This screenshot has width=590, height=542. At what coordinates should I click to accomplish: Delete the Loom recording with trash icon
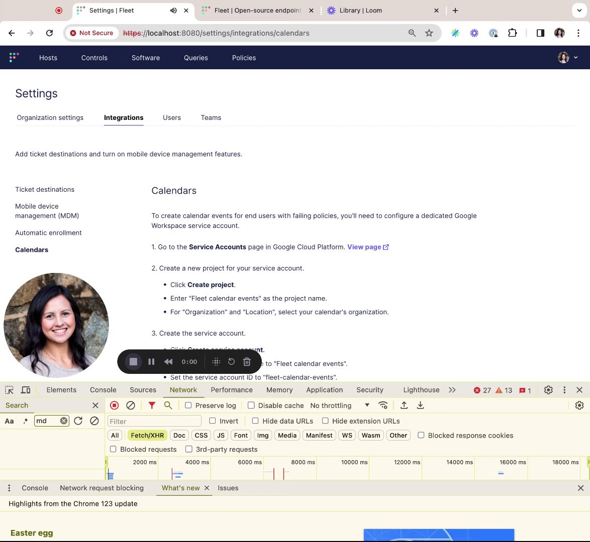click(x=247, y=362)
